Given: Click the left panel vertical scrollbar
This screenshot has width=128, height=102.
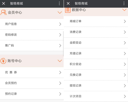Looking at the screenshot, I should pyautogui.click(x=63, y=44).
